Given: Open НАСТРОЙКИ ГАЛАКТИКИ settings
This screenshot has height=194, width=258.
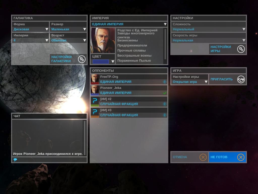Looking at the screenshot, I should pyautogui.click(x=62, y=59).
